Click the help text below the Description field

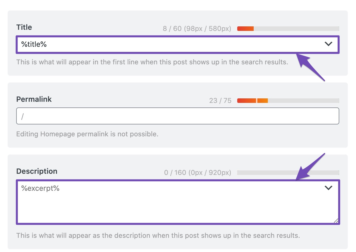click(x=158, y=236)
